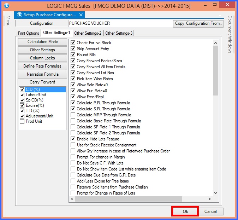Click scroll down arrow of options list
Viewport: 238px width, 220px height.
click(215, 193)
